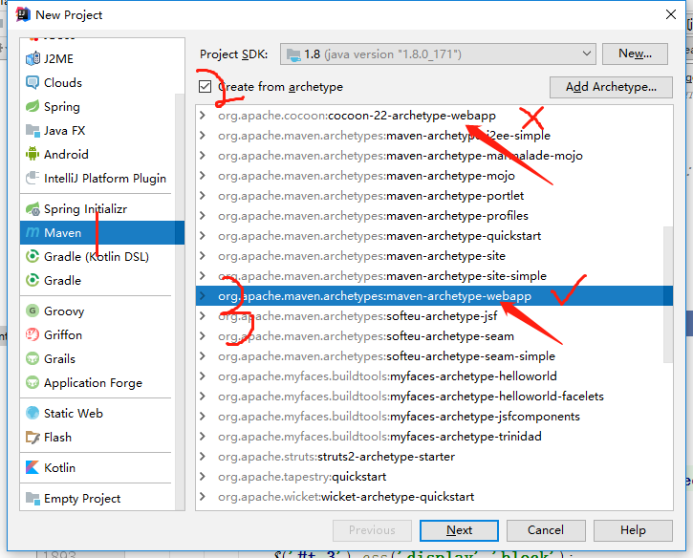Choose Groovy project type label
Screen dimensions: 693x558
pyautogui.click(x=64, y=311)
